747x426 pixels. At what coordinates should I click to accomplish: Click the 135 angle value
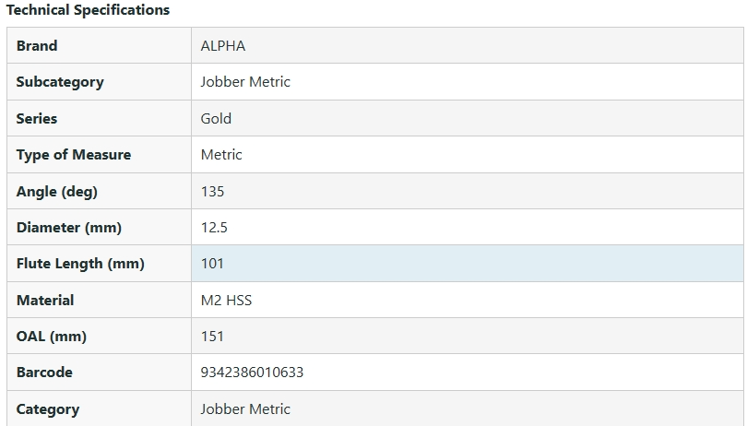coord(212,192)
